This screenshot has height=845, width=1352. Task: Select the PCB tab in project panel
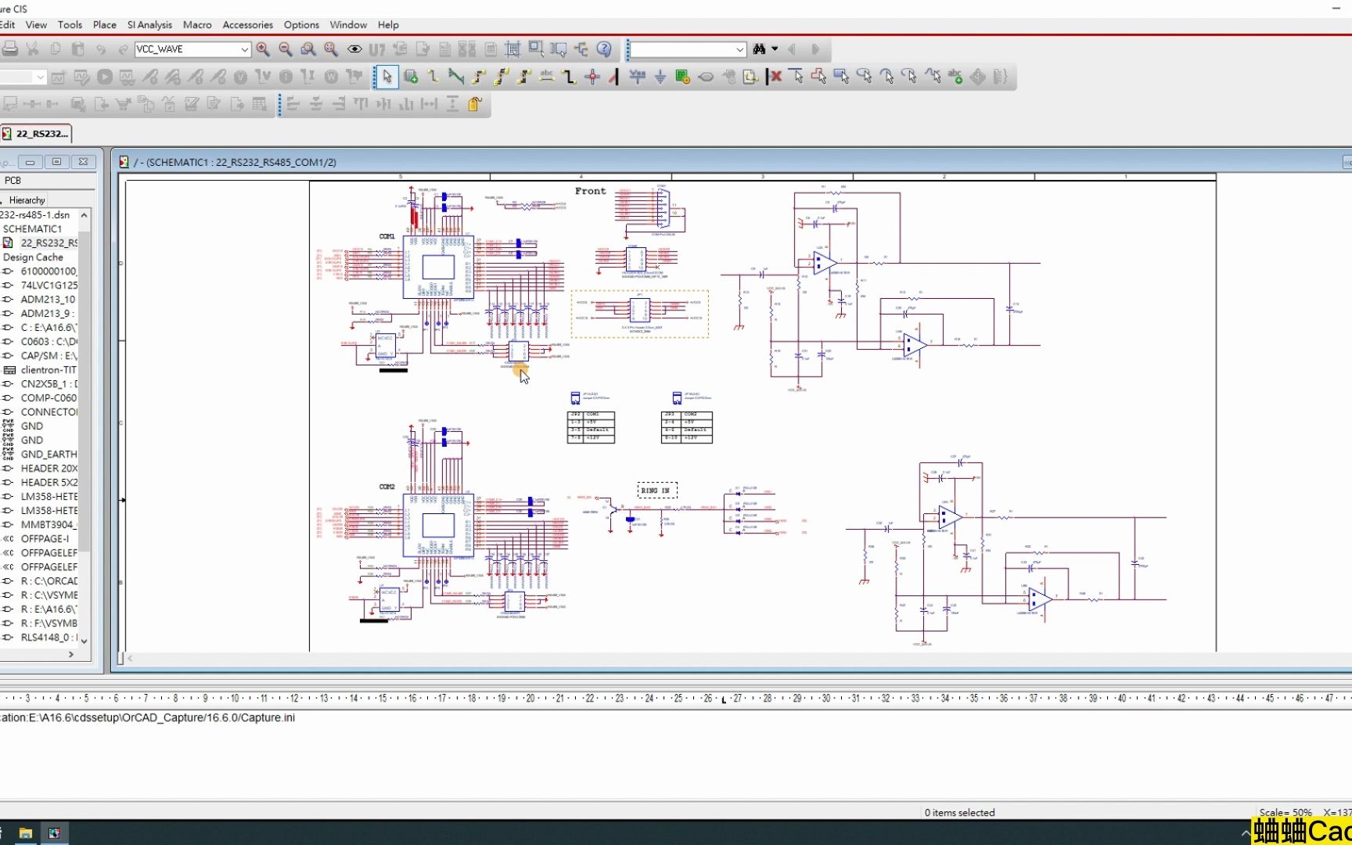click(x=13, y=181)
